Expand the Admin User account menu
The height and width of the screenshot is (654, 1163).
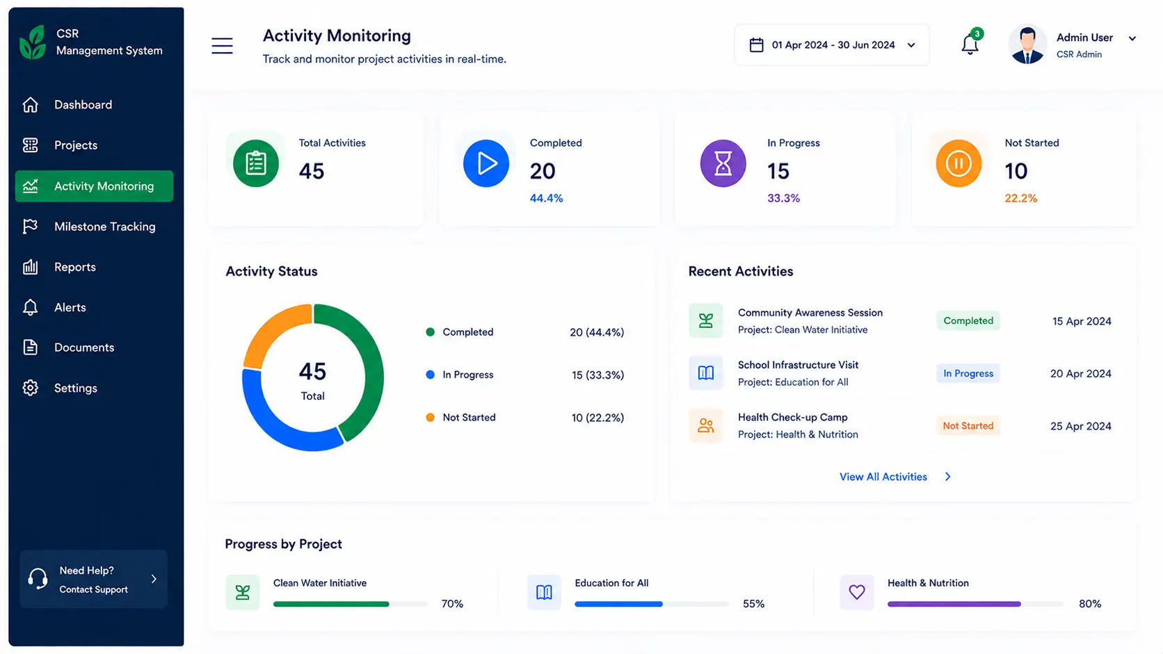[1132, 38]
